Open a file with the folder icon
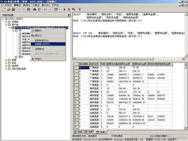The height and width of the screenshot is (141, 188). (x=9, y=9)
